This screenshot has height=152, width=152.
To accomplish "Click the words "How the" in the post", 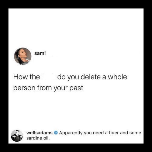I will click(x=26, y=77).
